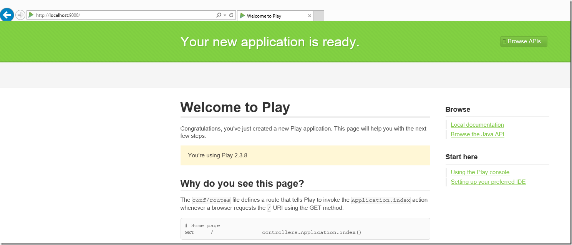Click the Browse sidebar heading
This screenshot has width=572, height=245.
pos(458,109)
